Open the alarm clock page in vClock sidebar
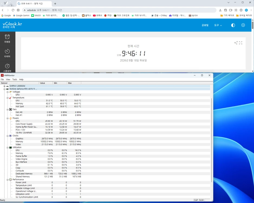Viewport: 254px width, 203px height. pyautogui.click(x=7, y=38)
